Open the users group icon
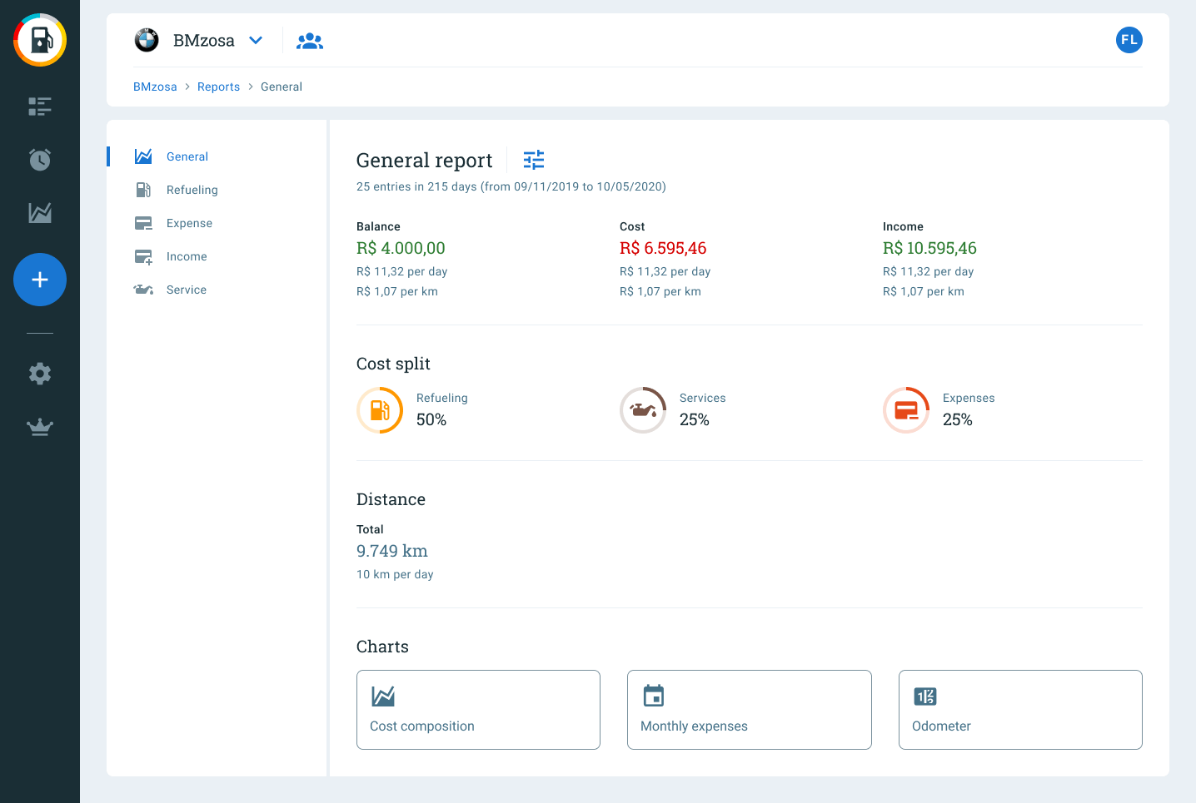The height and width of the screenshot is (803, 1196). [310, 41]
